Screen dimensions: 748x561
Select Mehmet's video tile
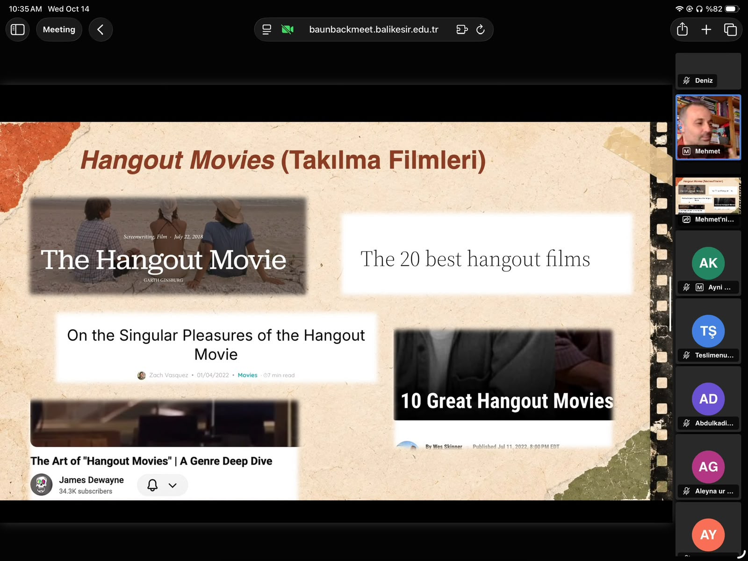click(x=708, y=127)
